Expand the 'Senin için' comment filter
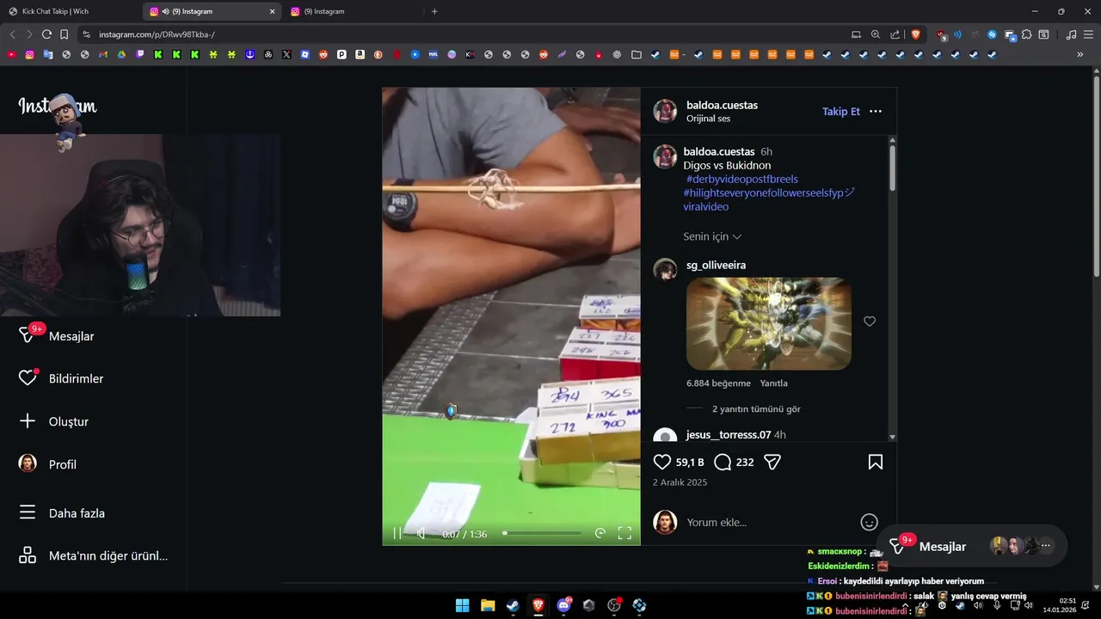Viewport: 1101px width, 619px height. 712,236
